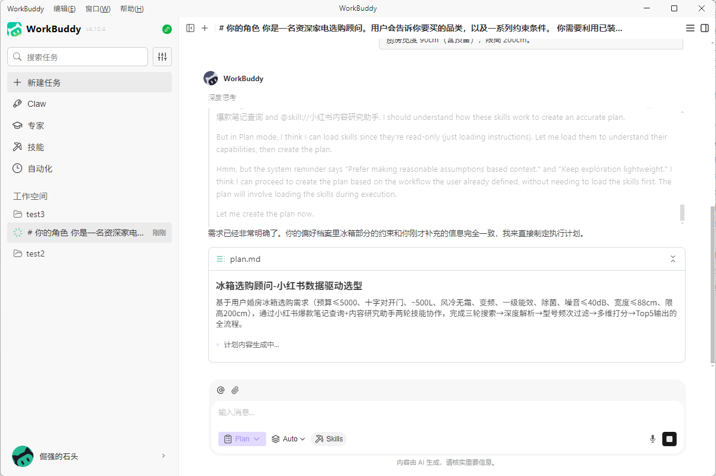Click the version label v4.10.4

(95, 29)
